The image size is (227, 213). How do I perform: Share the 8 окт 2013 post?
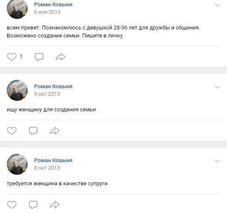click(55, 205)
